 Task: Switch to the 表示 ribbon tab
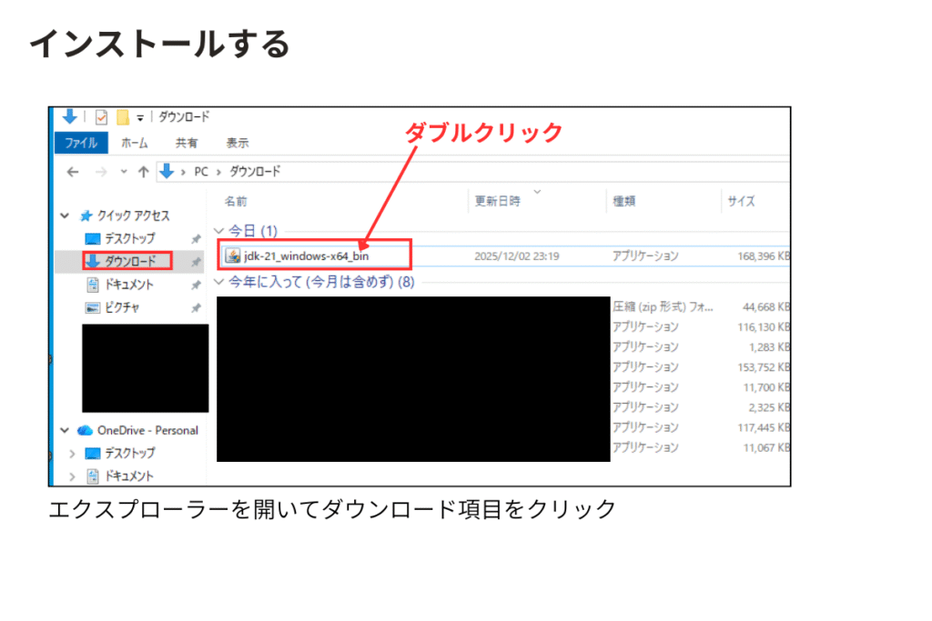237,143
